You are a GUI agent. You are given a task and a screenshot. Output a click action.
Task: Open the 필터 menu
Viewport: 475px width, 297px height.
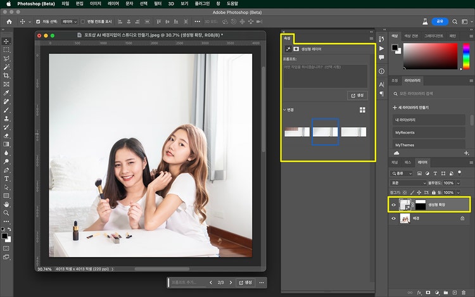tap(158, 4)
